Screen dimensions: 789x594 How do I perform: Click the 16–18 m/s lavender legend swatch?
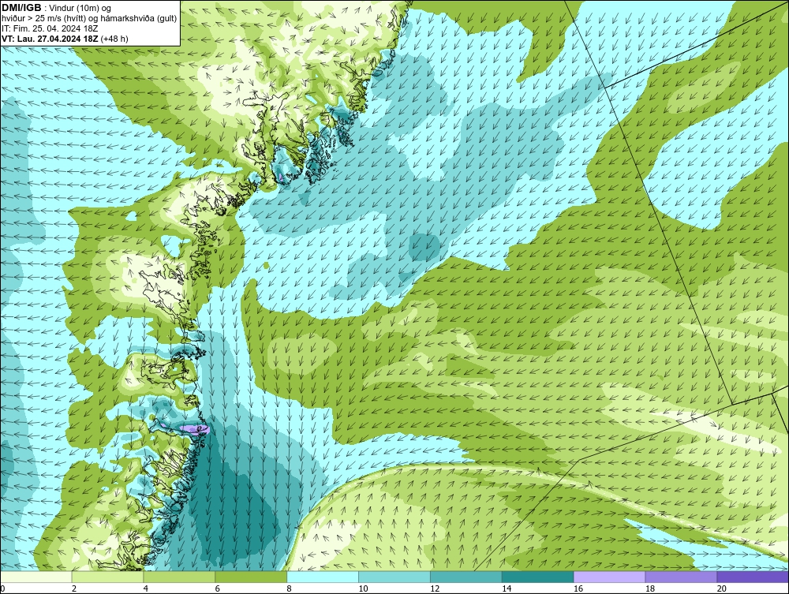pyautogui.click(x=609, y=577)
